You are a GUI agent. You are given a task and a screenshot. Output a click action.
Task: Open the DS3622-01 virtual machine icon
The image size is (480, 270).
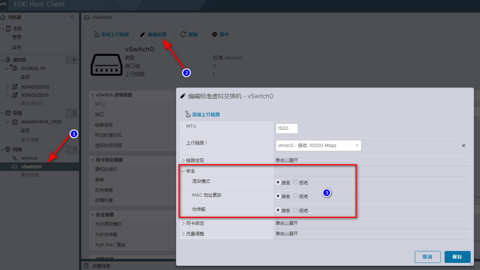14,68
